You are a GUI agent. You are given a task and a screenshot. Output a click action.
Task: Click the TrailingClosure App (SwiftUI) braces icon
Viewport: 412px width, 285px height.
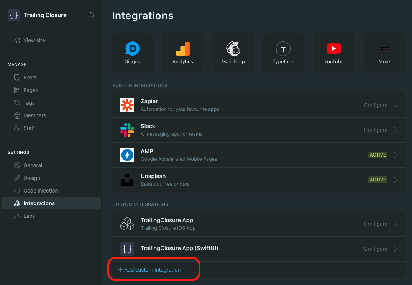[127, 249]
